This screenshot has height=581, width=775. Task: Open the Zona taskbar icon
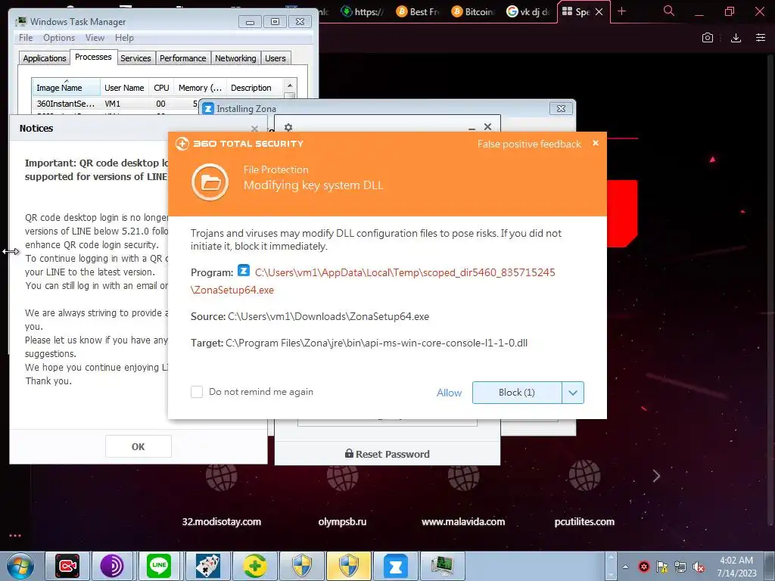click(x=395, y=566)
